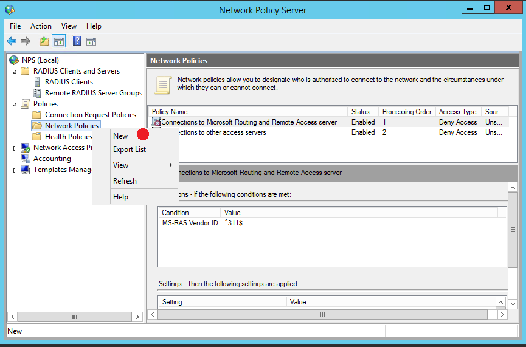
Task: Click the ^311$ condition value
Action: click(234, 223)
